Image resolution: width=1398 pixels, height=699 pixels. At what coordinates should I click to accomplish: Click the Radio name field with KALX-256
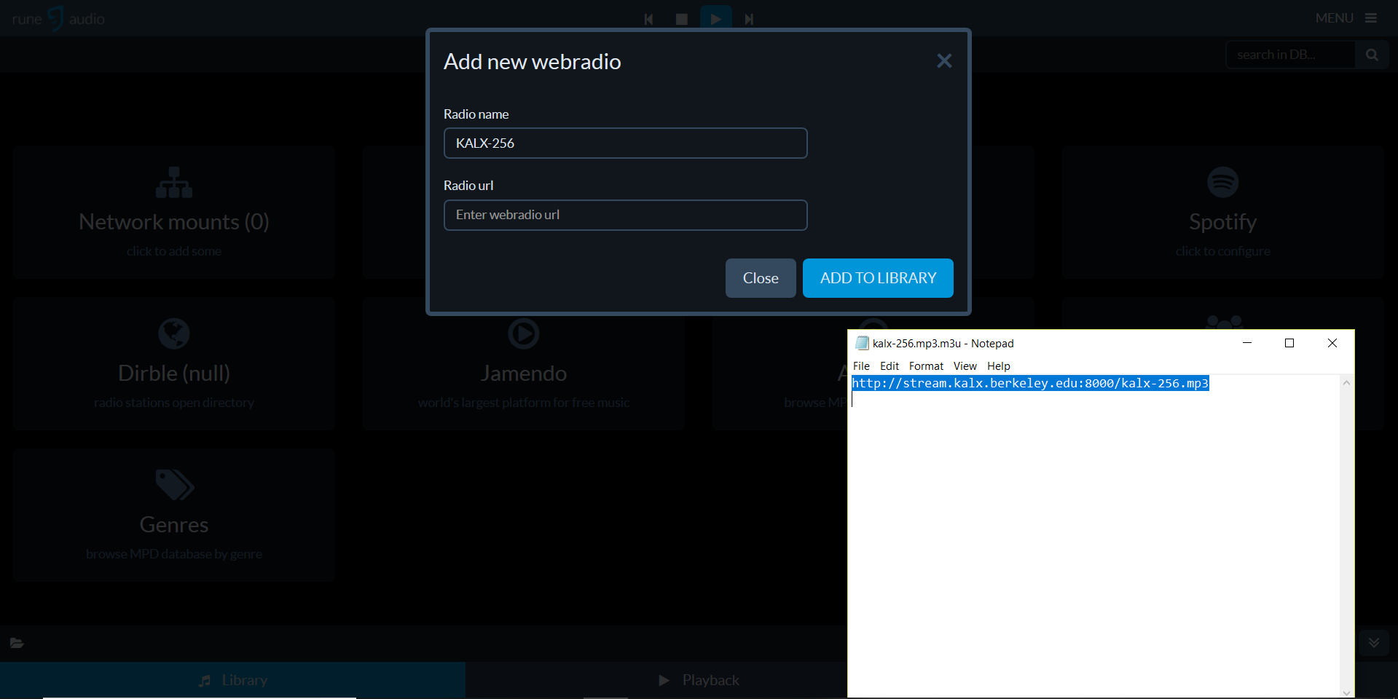[625, 143]
